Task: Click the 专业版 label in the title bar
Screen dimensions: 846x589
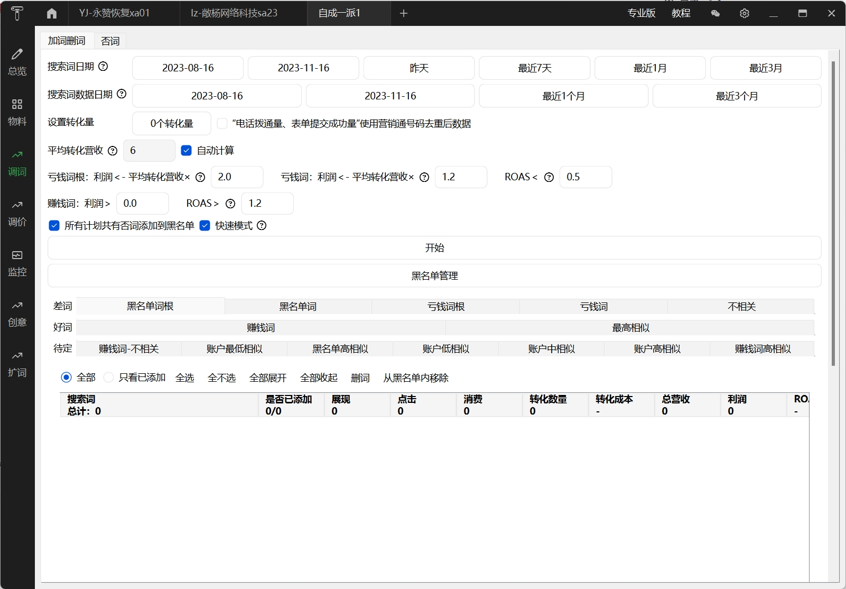Action: 642,13
